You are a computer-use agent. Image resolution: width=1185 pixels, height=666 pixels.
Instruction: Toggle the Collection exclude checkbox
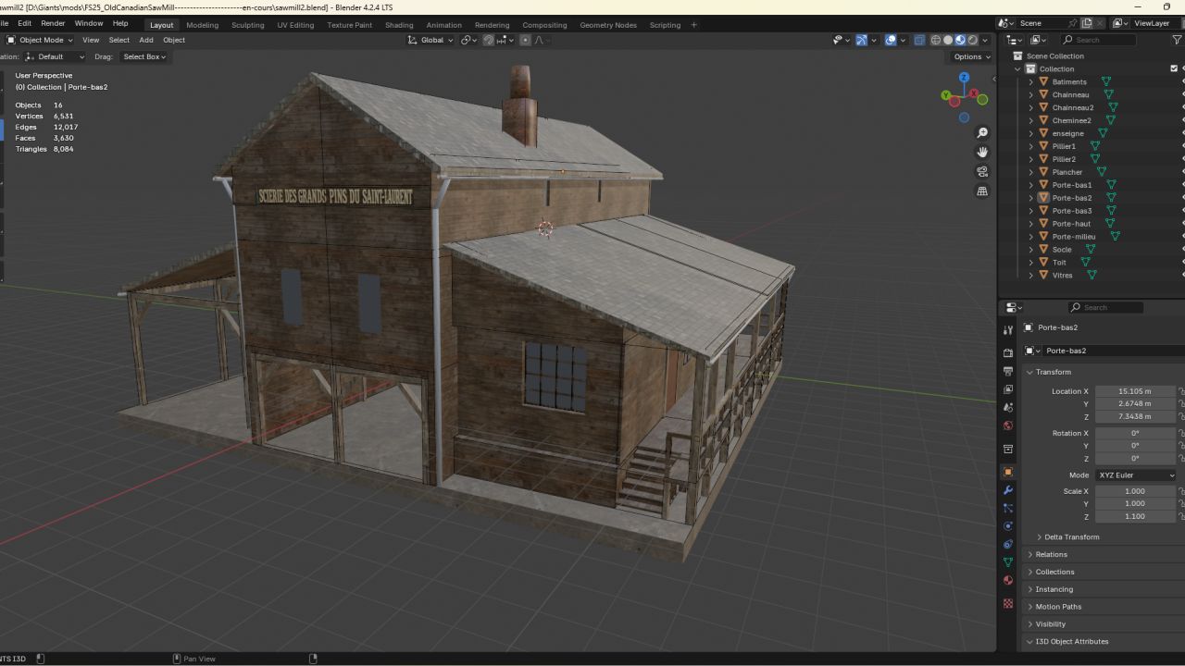1174,68
